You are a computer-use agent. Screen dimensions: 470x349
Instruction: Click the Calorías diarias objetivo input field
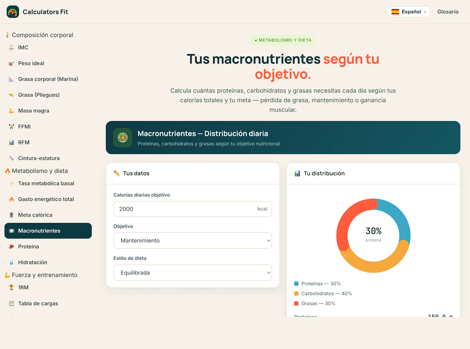193,209
